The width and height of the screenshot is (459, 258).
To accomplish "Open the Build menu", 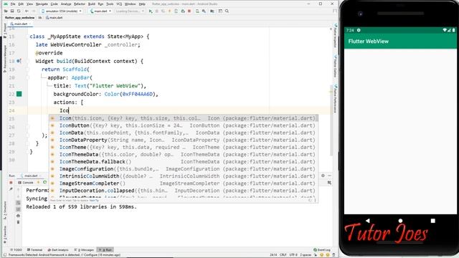I will tap(92, 4).
